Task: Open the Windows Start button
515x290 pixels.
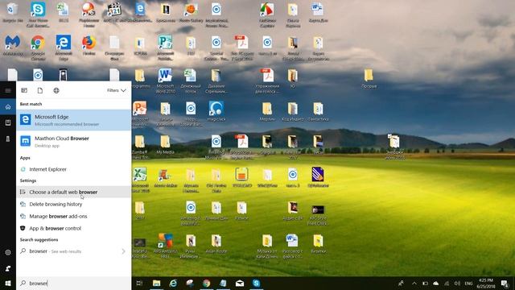Action: pyautogui.click(x=8, y=283)
